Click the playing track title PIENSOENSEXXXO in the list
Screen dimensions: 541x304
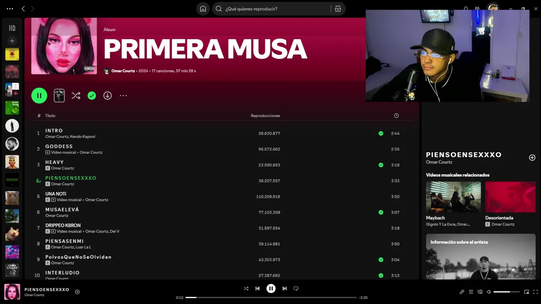coord(71,178)
